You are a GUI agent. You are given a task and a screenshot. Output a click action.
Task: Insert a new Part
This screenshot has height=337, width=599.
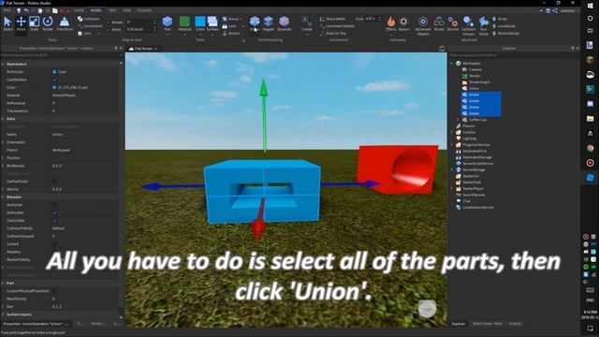pyautogui.click(x=168, y=23)
